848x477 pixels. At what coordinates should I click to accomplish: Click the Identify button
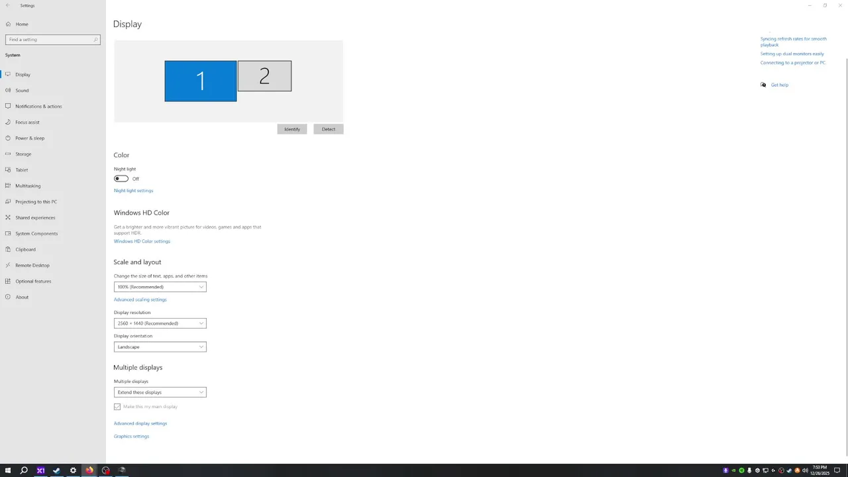tap(292, 129)
